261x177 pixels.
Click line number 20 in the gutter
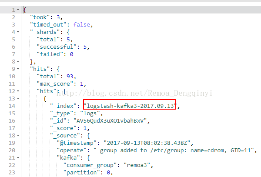[x=12, y=150]
